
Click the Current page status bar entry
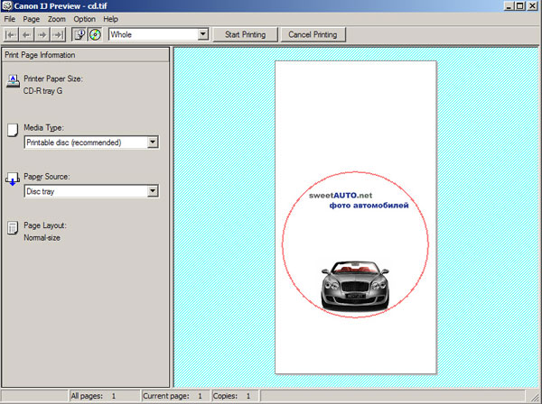(x=176, y=396)
